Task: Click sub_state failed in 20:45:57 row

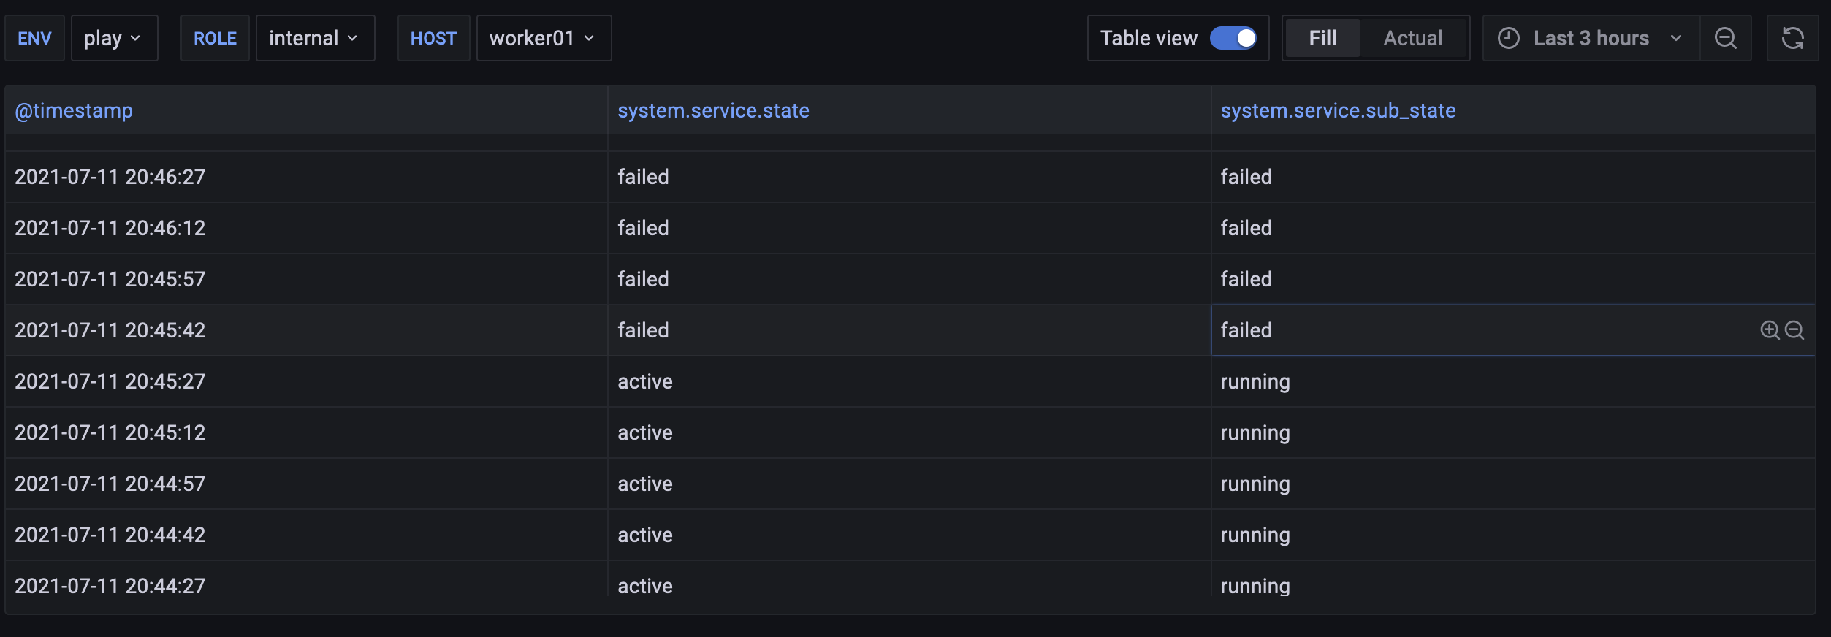Action: 1513,279
